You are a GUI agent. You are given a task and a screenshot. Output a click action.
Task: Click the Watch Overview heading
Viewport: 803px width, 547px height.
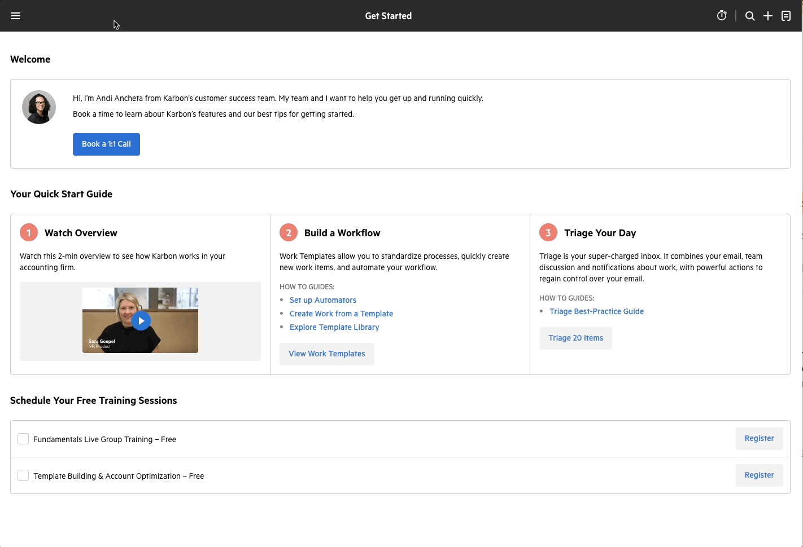[81, 233]
